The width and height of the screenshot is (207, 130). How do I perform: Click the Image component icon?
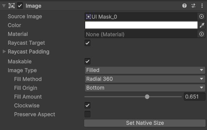click(x=12, y=6)
